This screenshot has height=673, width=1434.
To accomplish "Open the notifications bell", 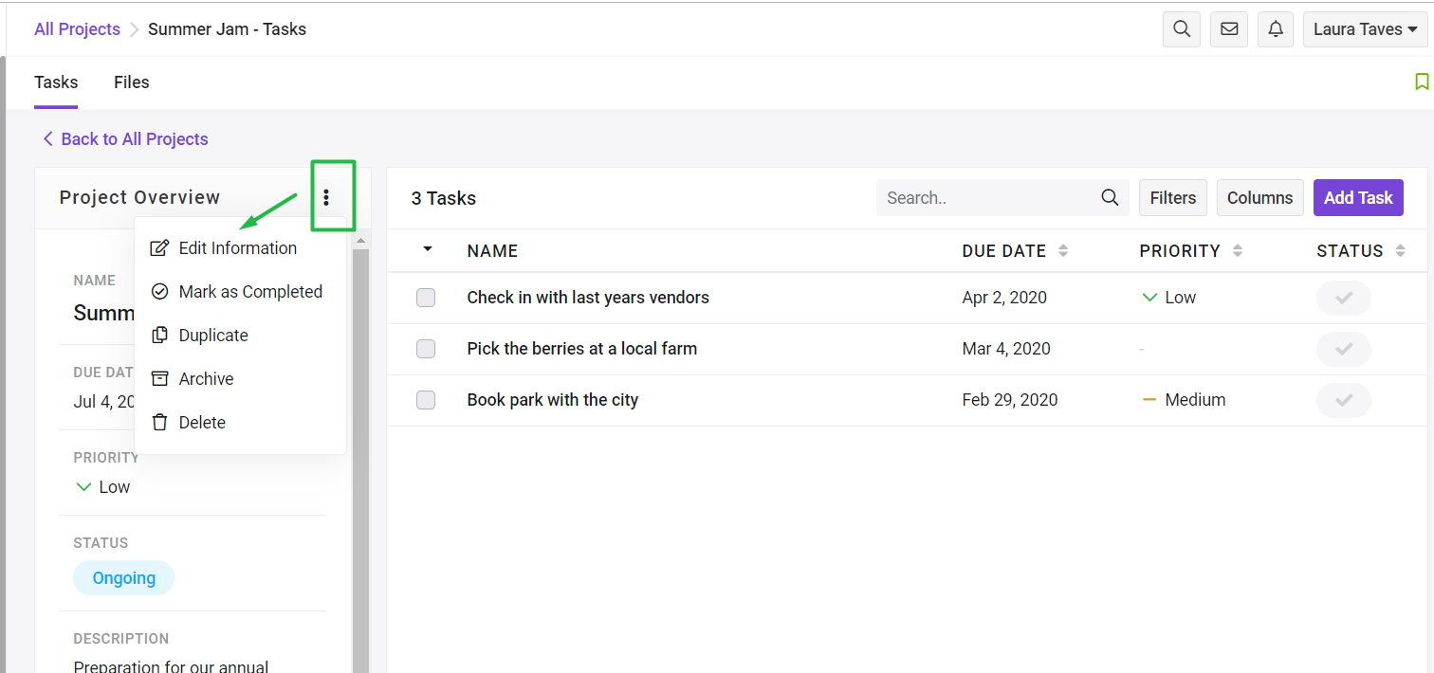I will pyautogui.click(x=1276, y=29).
